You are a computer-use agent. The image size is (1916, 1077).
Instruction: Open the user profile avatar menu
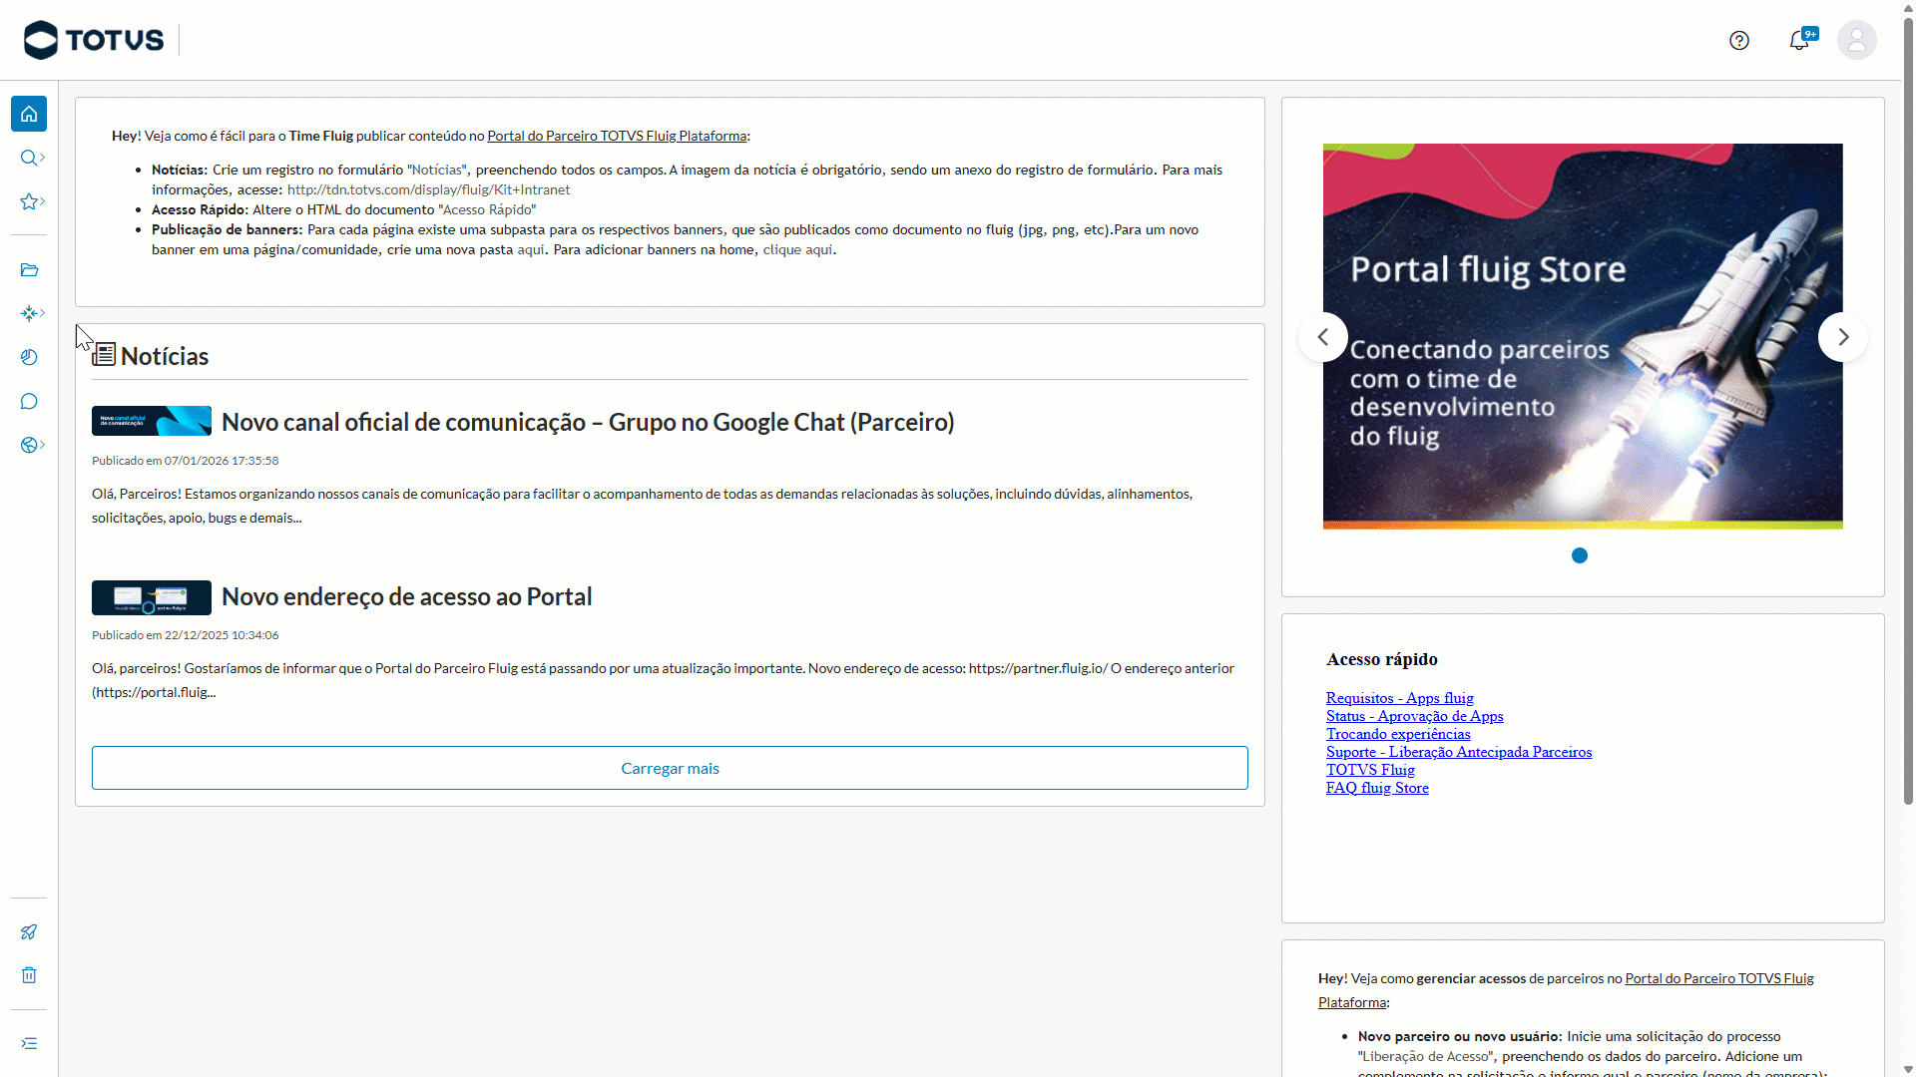click(x=1856, y=40)
